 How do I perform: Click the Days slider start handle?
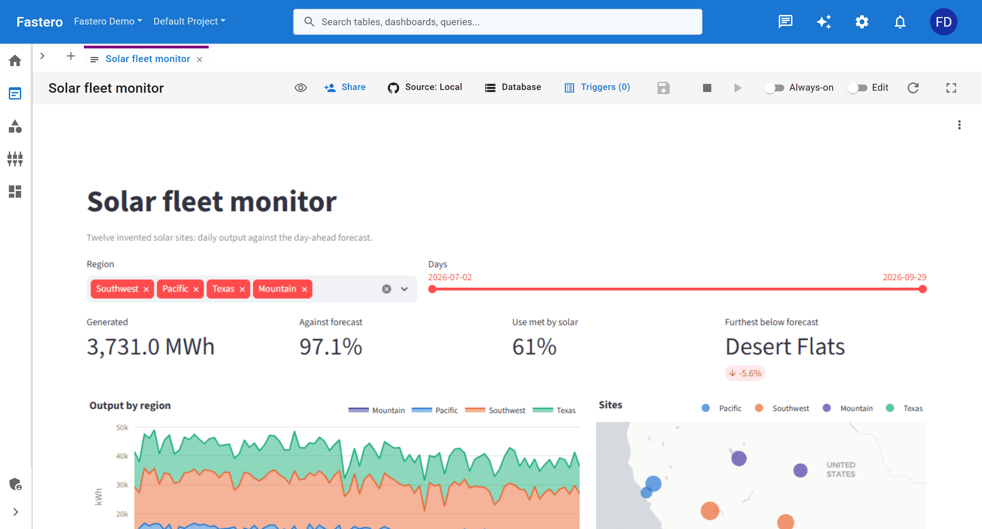432,289
